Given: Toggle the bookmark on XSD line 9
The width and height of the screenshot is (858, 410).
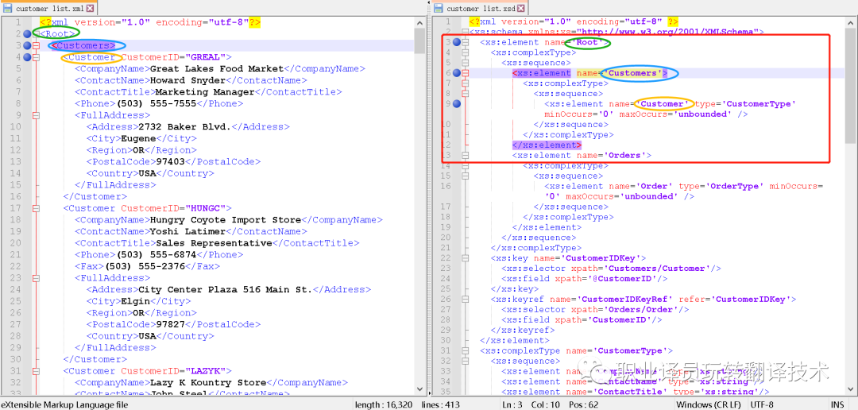Looking at the screenshot, I should click(456, 104).
